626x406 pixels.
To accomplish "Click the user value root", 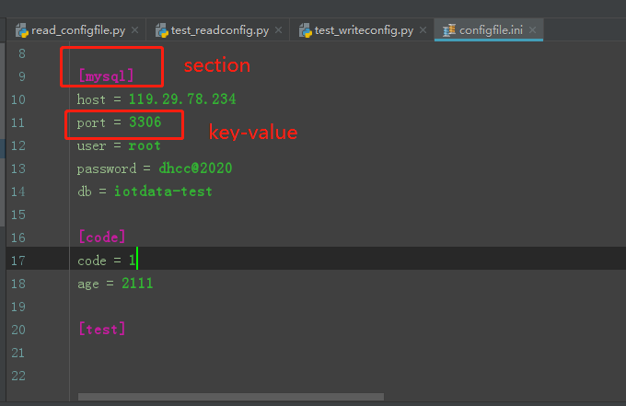I will [x=145, y=145].
